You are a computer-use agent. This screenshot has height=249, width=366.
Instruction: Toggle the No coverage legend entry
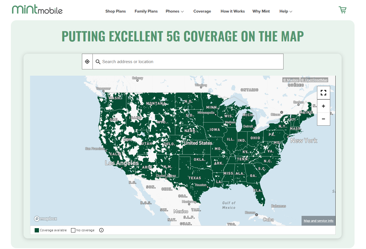point(82,230)
